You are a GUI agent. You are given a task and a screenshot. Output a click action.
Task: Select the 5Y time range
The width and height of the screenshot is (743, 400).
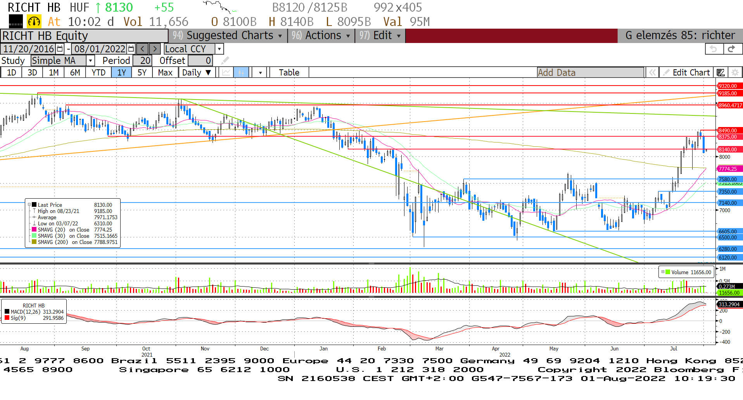(x=142, y=72)
